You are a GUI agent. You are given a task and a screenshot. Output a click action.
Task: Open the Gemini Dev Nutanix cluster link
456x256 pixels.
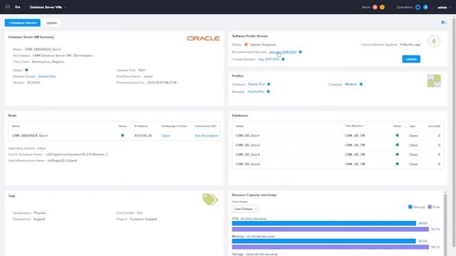[x=47, y=76]
